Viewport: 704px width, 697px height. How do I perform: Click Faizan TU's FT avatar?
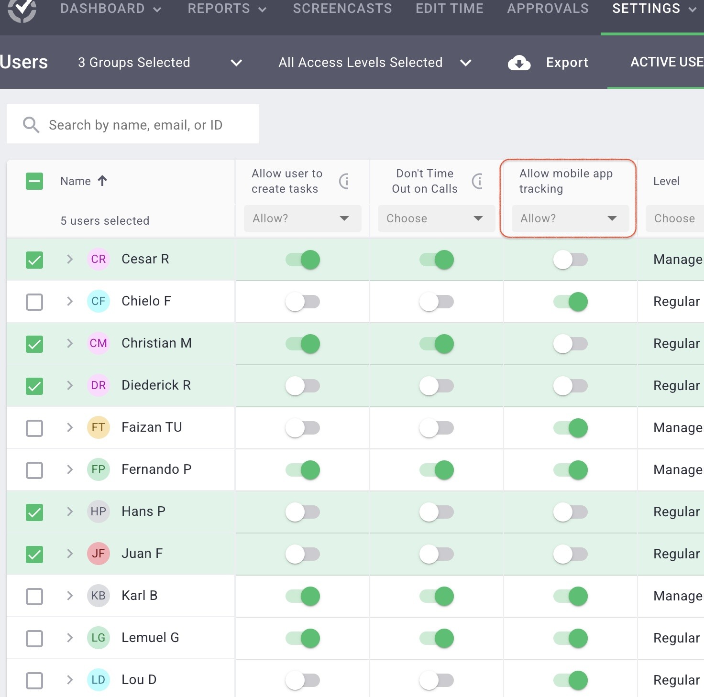(99, 427)
